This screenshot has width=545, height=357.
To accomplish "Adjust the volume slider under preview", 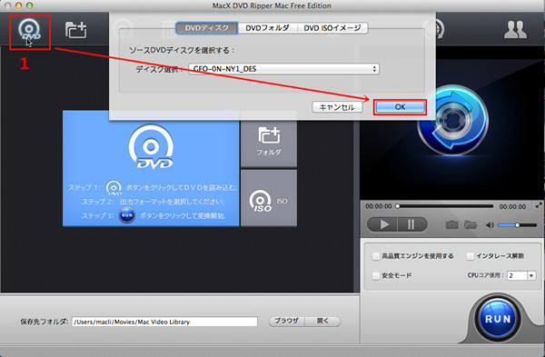I will click(x=517, y=225).
